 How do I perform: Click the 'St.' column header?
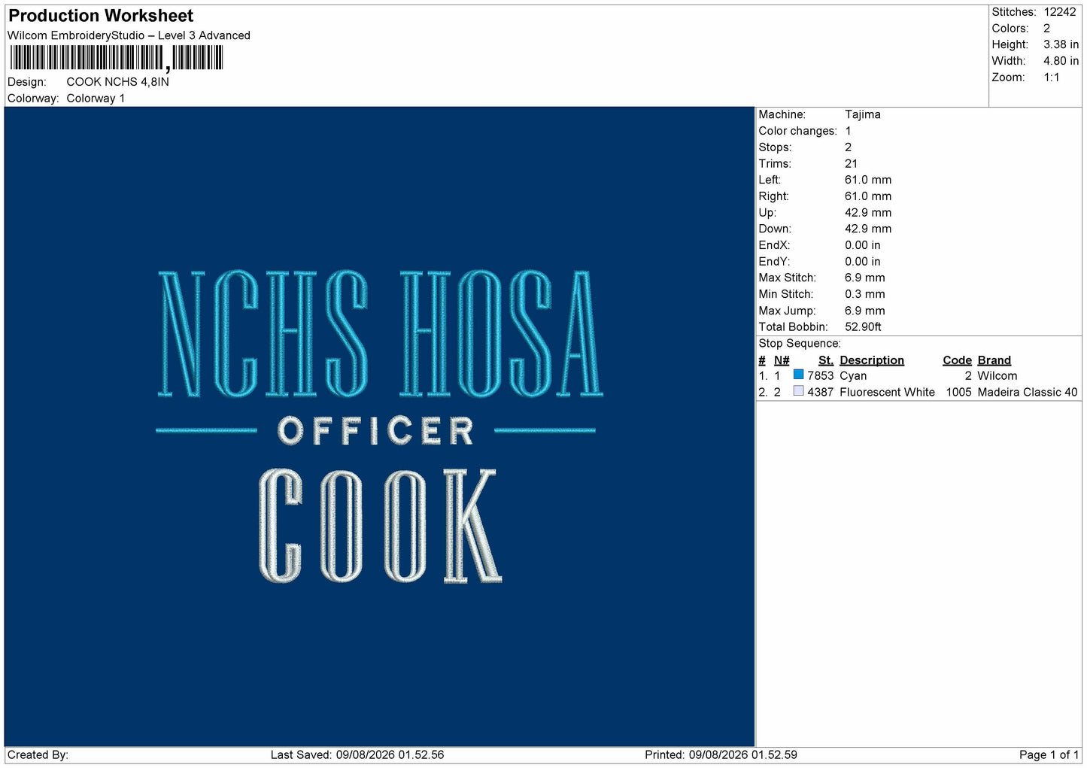(x=826, y=360)
